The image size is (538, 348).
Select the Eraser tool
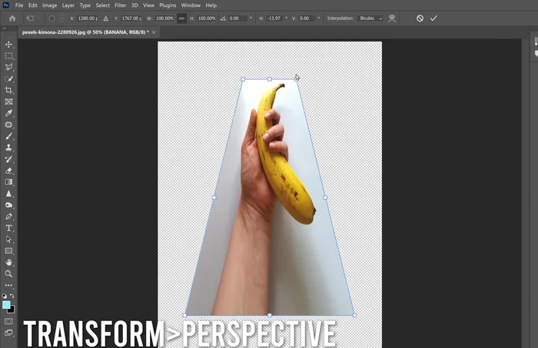(x=9, y=171)
